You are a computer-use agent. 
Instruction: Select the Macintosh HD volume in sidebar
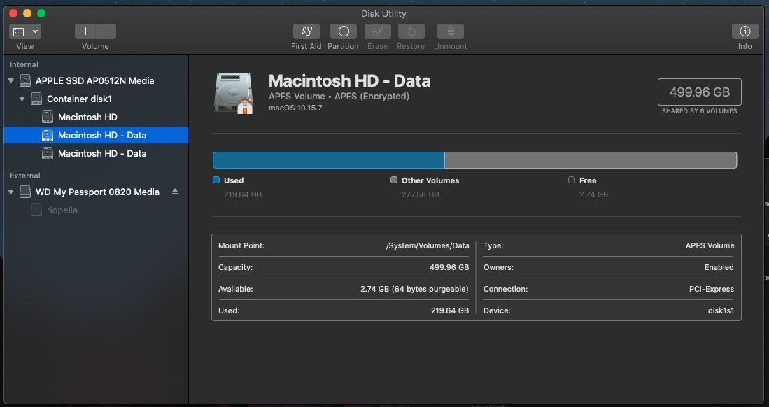[87, 117]
